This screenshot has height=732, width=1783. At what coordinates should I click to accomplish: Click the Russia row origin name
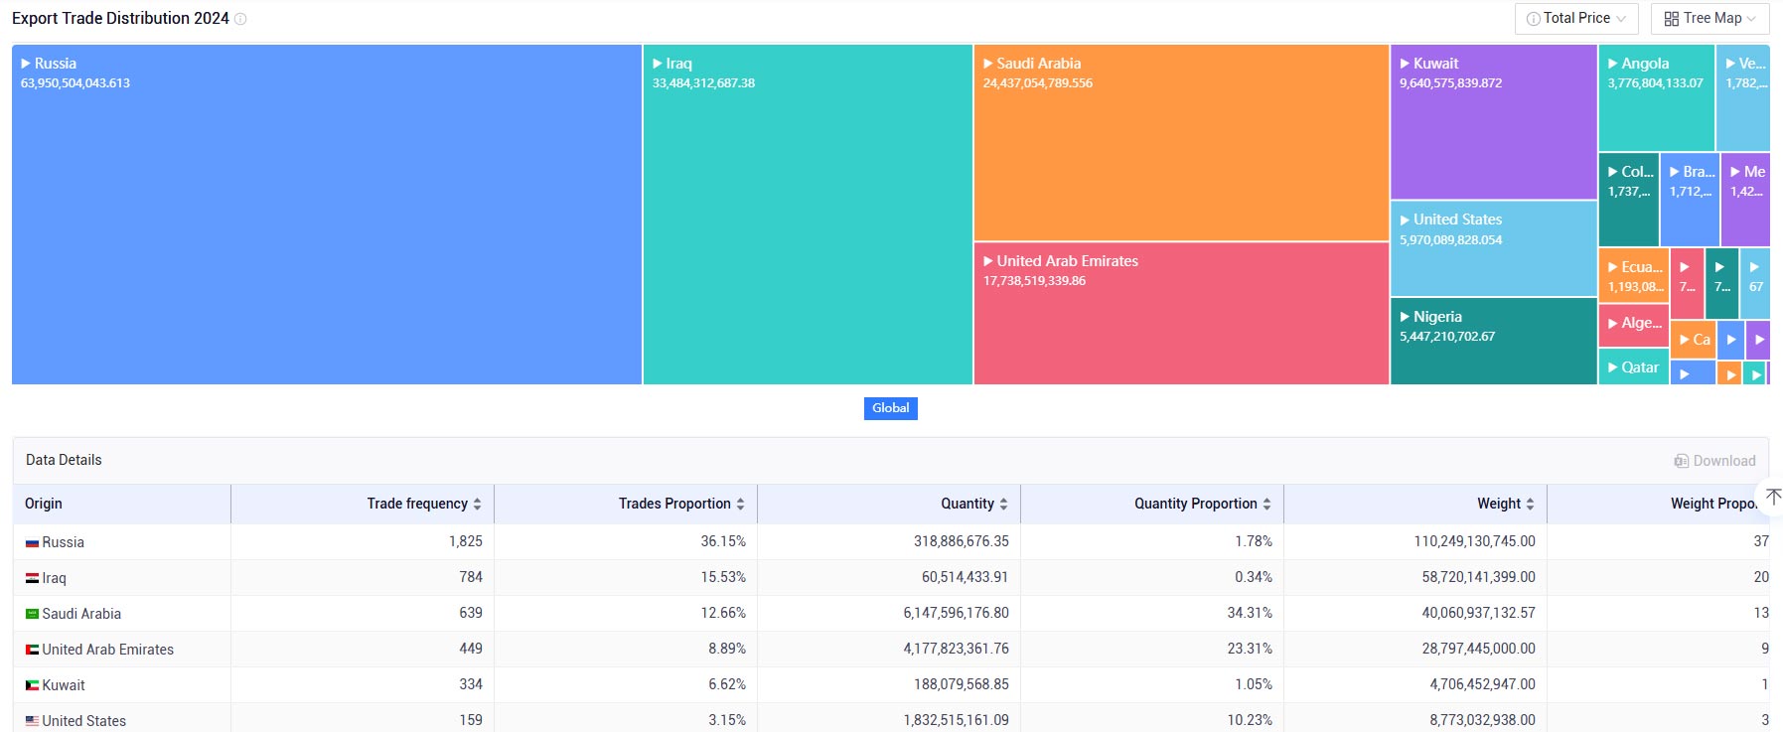[64, 542]
